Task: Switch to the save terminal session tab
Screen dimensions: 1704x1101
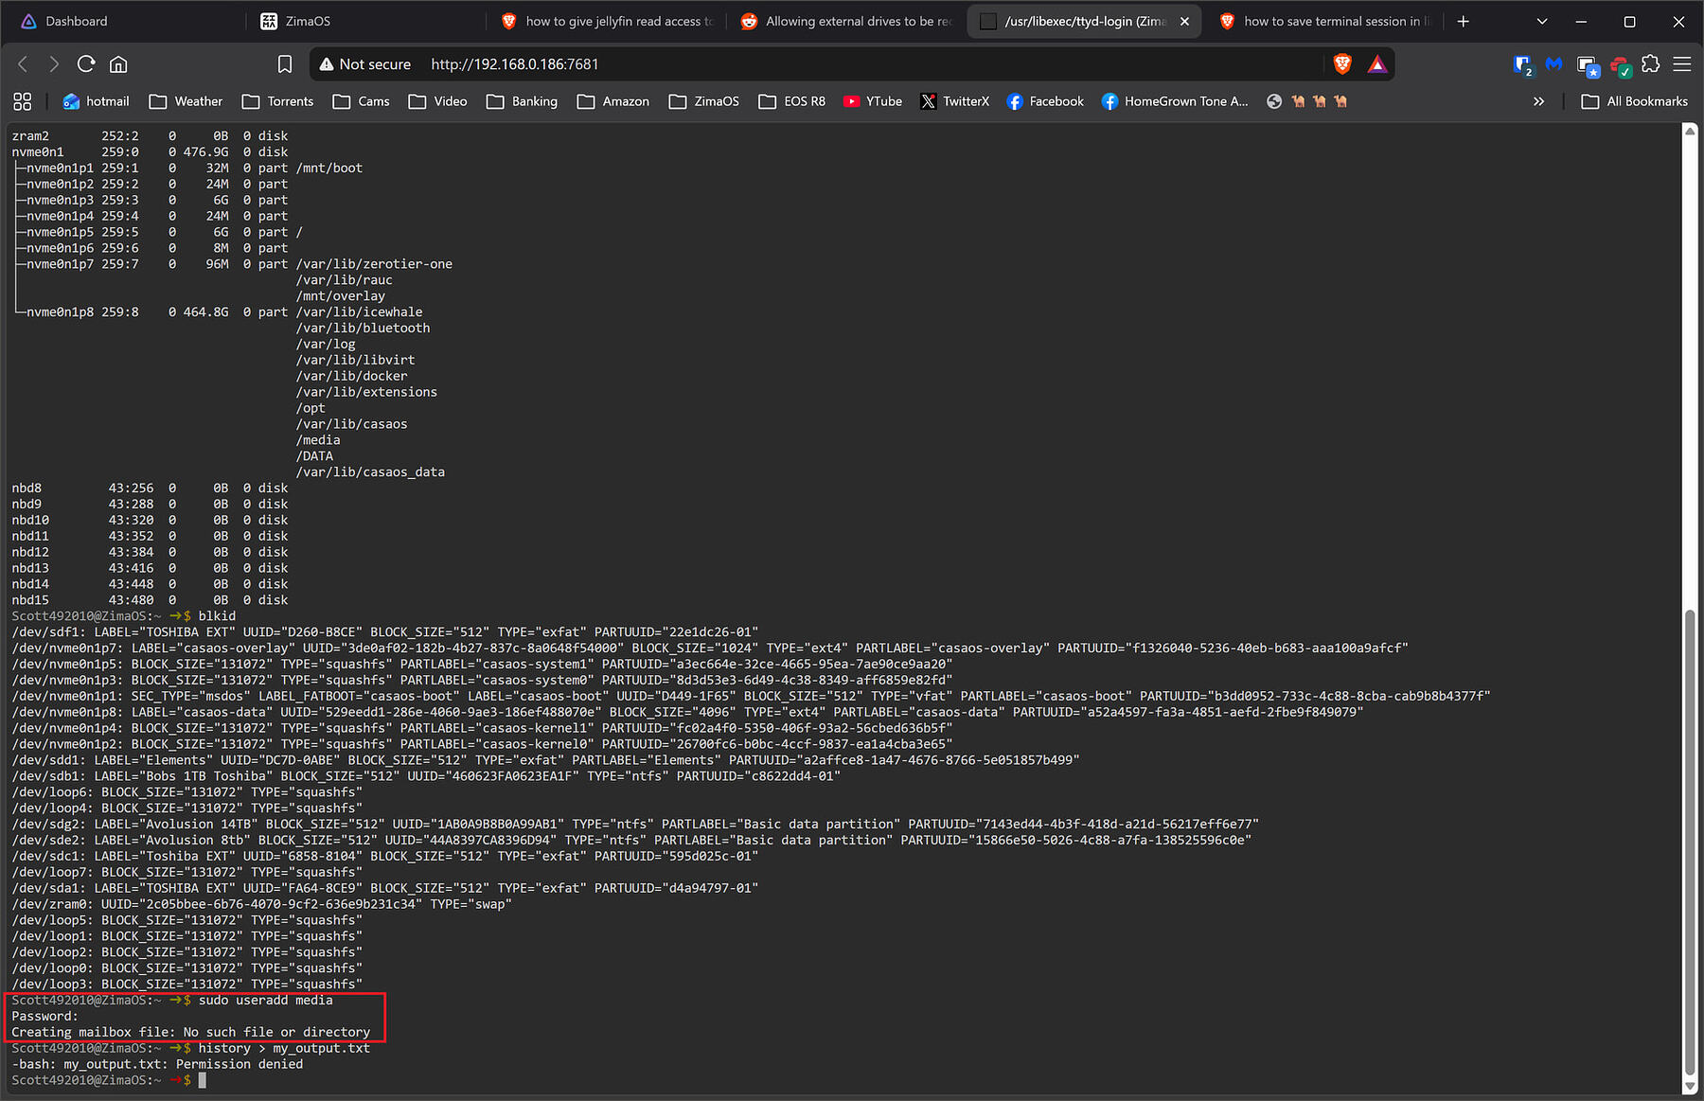Action: 1325,21
